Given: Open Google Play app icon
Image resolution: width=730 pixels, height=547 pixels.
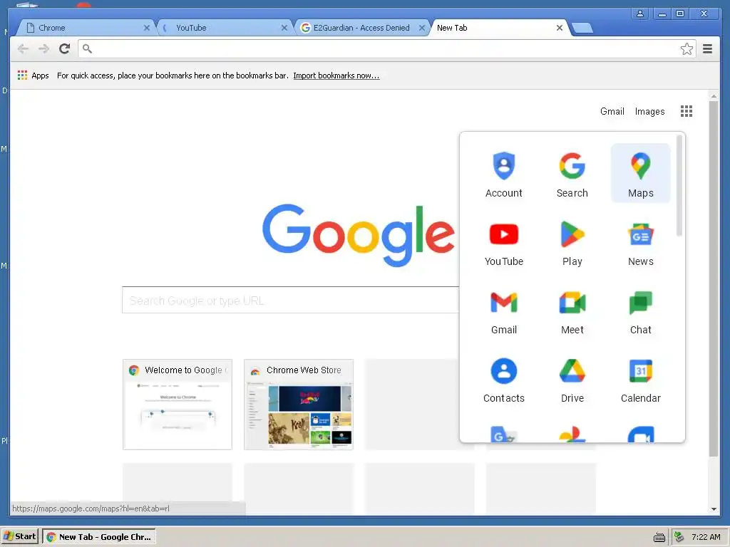Looking at the screenshot, I should tap(572, 242).
